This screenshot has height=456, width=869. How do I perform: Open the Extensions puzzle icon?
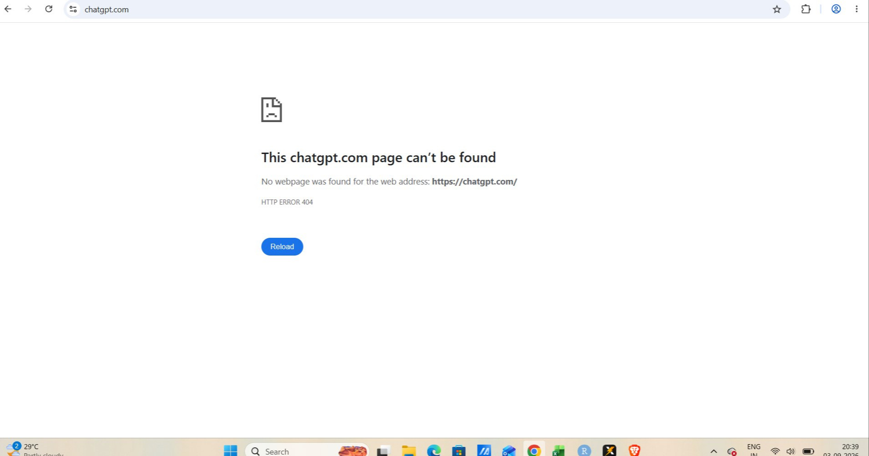(x=806, y=9)
